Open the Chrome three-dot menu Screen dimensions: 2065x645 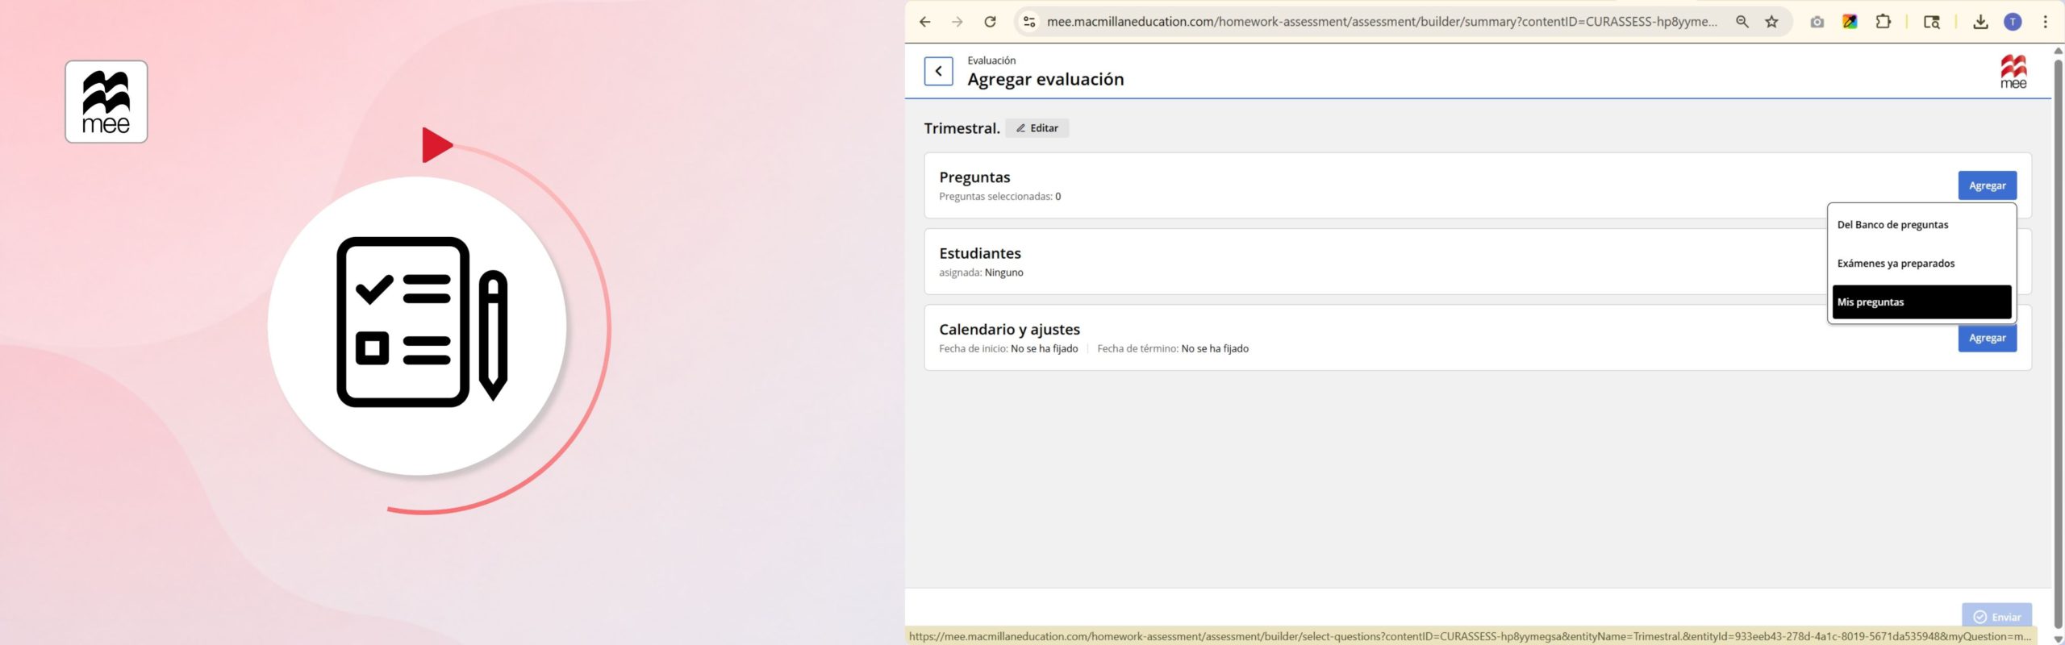click(2045, 22)
